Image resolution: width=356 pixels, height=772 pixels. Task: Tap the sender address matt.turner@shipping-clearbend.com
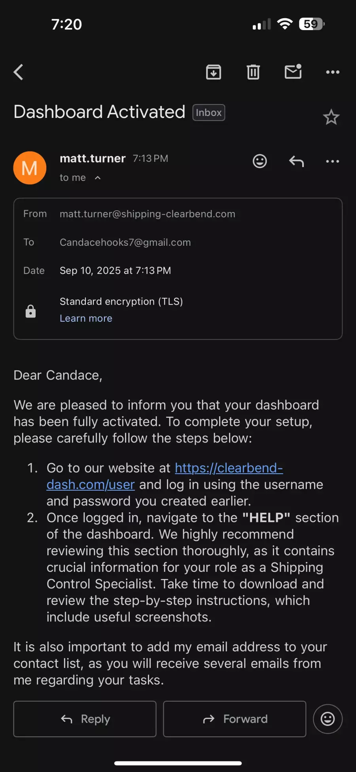tap(147, 214)
